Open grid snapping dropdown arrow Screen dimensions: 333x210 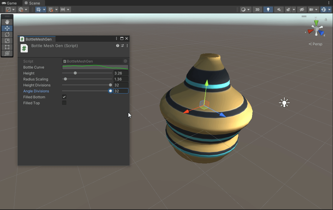point(56,10)
